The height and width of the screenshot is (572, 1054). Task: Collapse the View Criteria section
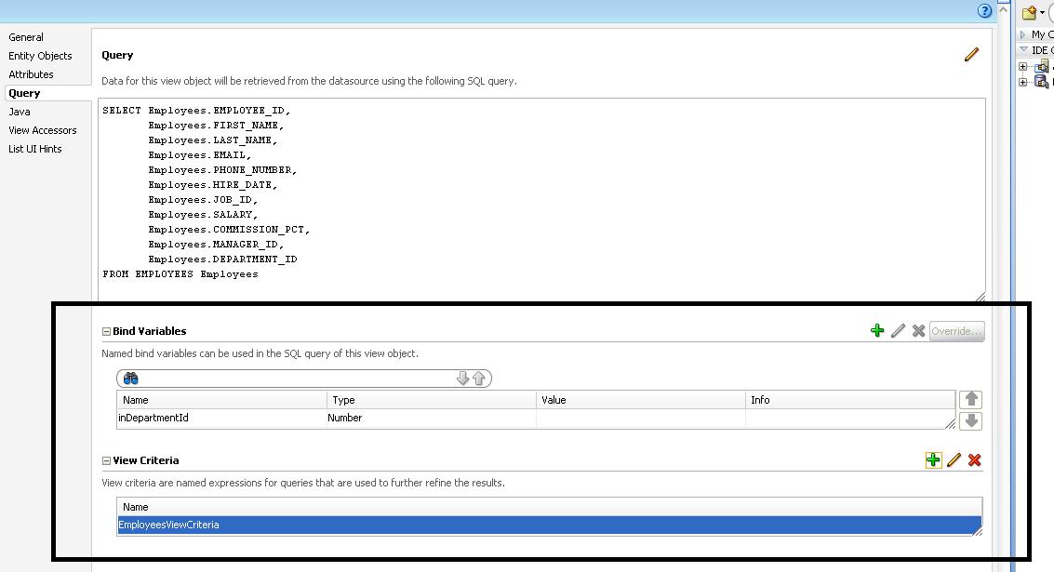(x=105, y=459)
